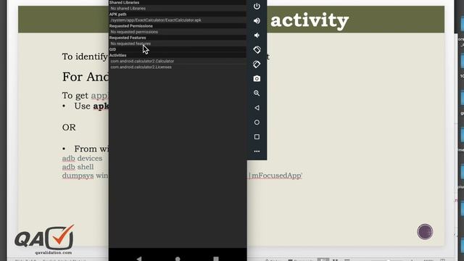Tap the Android navigation bar back button
Viewport: 464px width, 261px height.
(139, 259)
